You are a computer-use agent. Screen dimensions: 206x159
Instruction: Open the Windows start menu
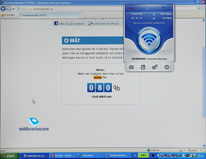9,156
